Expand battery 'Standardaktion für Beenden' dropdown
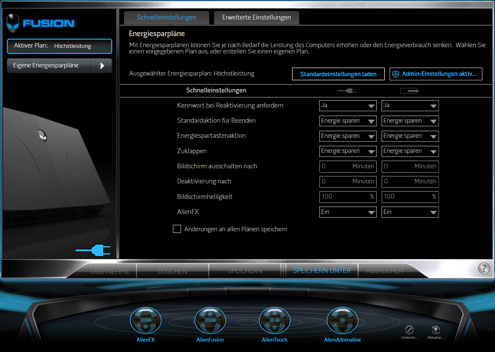Screen dimensions: 495x352 pos(410,121)
